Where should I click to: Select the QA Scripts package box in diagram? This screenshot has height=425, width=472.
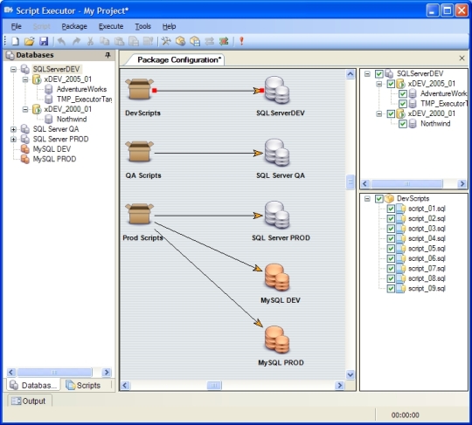point(139,152)
